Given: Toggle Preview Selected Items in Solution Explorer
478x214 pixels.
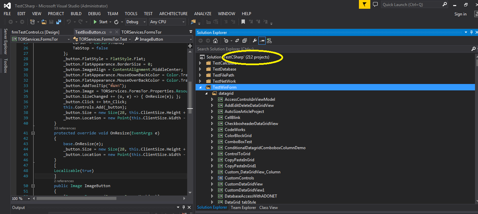Looking at the screenshot, I should (x=262, y=41).
